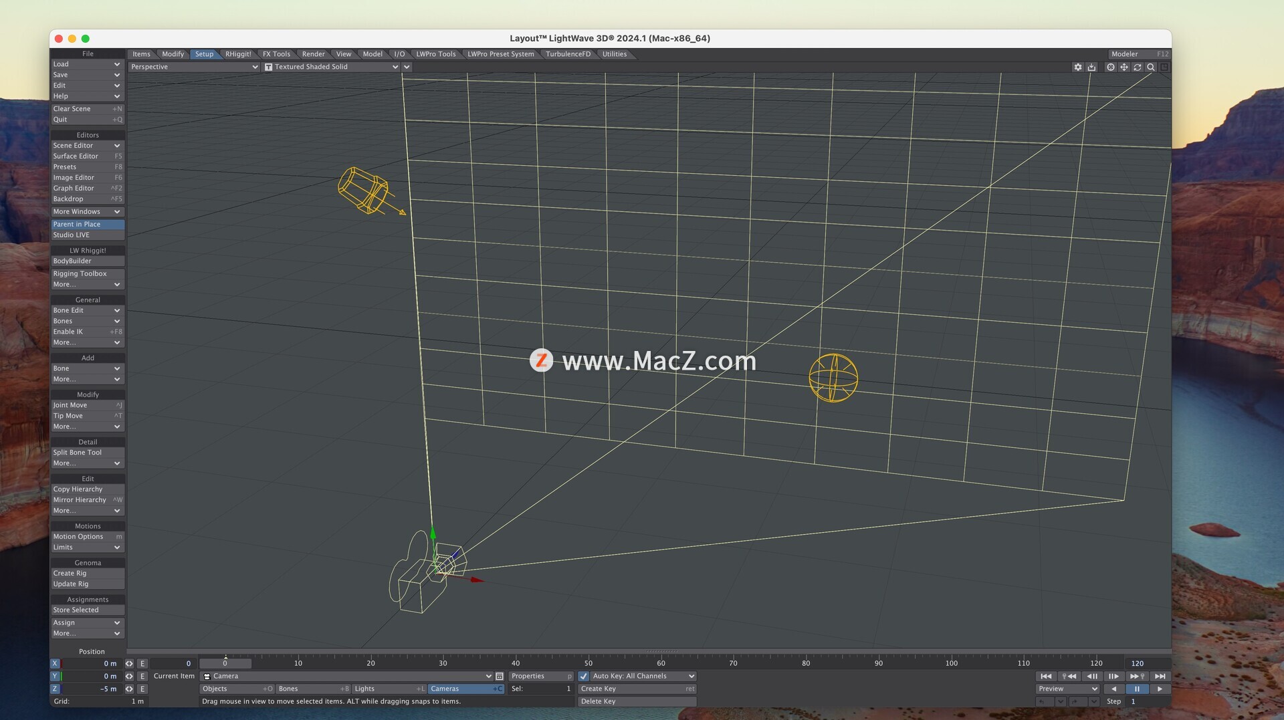
Task: Click the viewport zoom magnifier icon
Action: click(1150, 67)
